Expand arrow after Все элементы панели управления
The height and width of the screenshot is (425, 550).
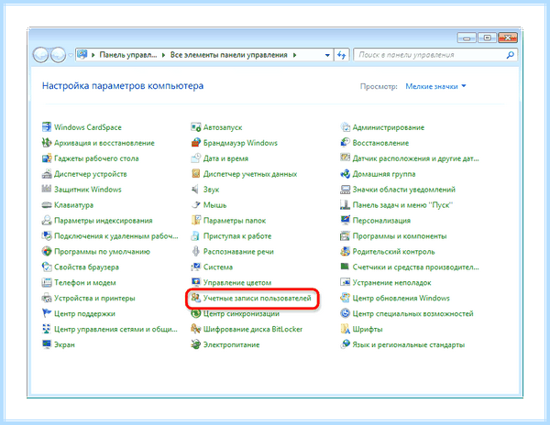294,55
